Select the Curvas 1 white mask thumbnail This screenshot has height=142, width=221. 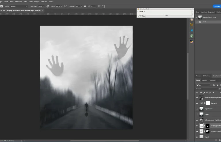pos(208,103)
